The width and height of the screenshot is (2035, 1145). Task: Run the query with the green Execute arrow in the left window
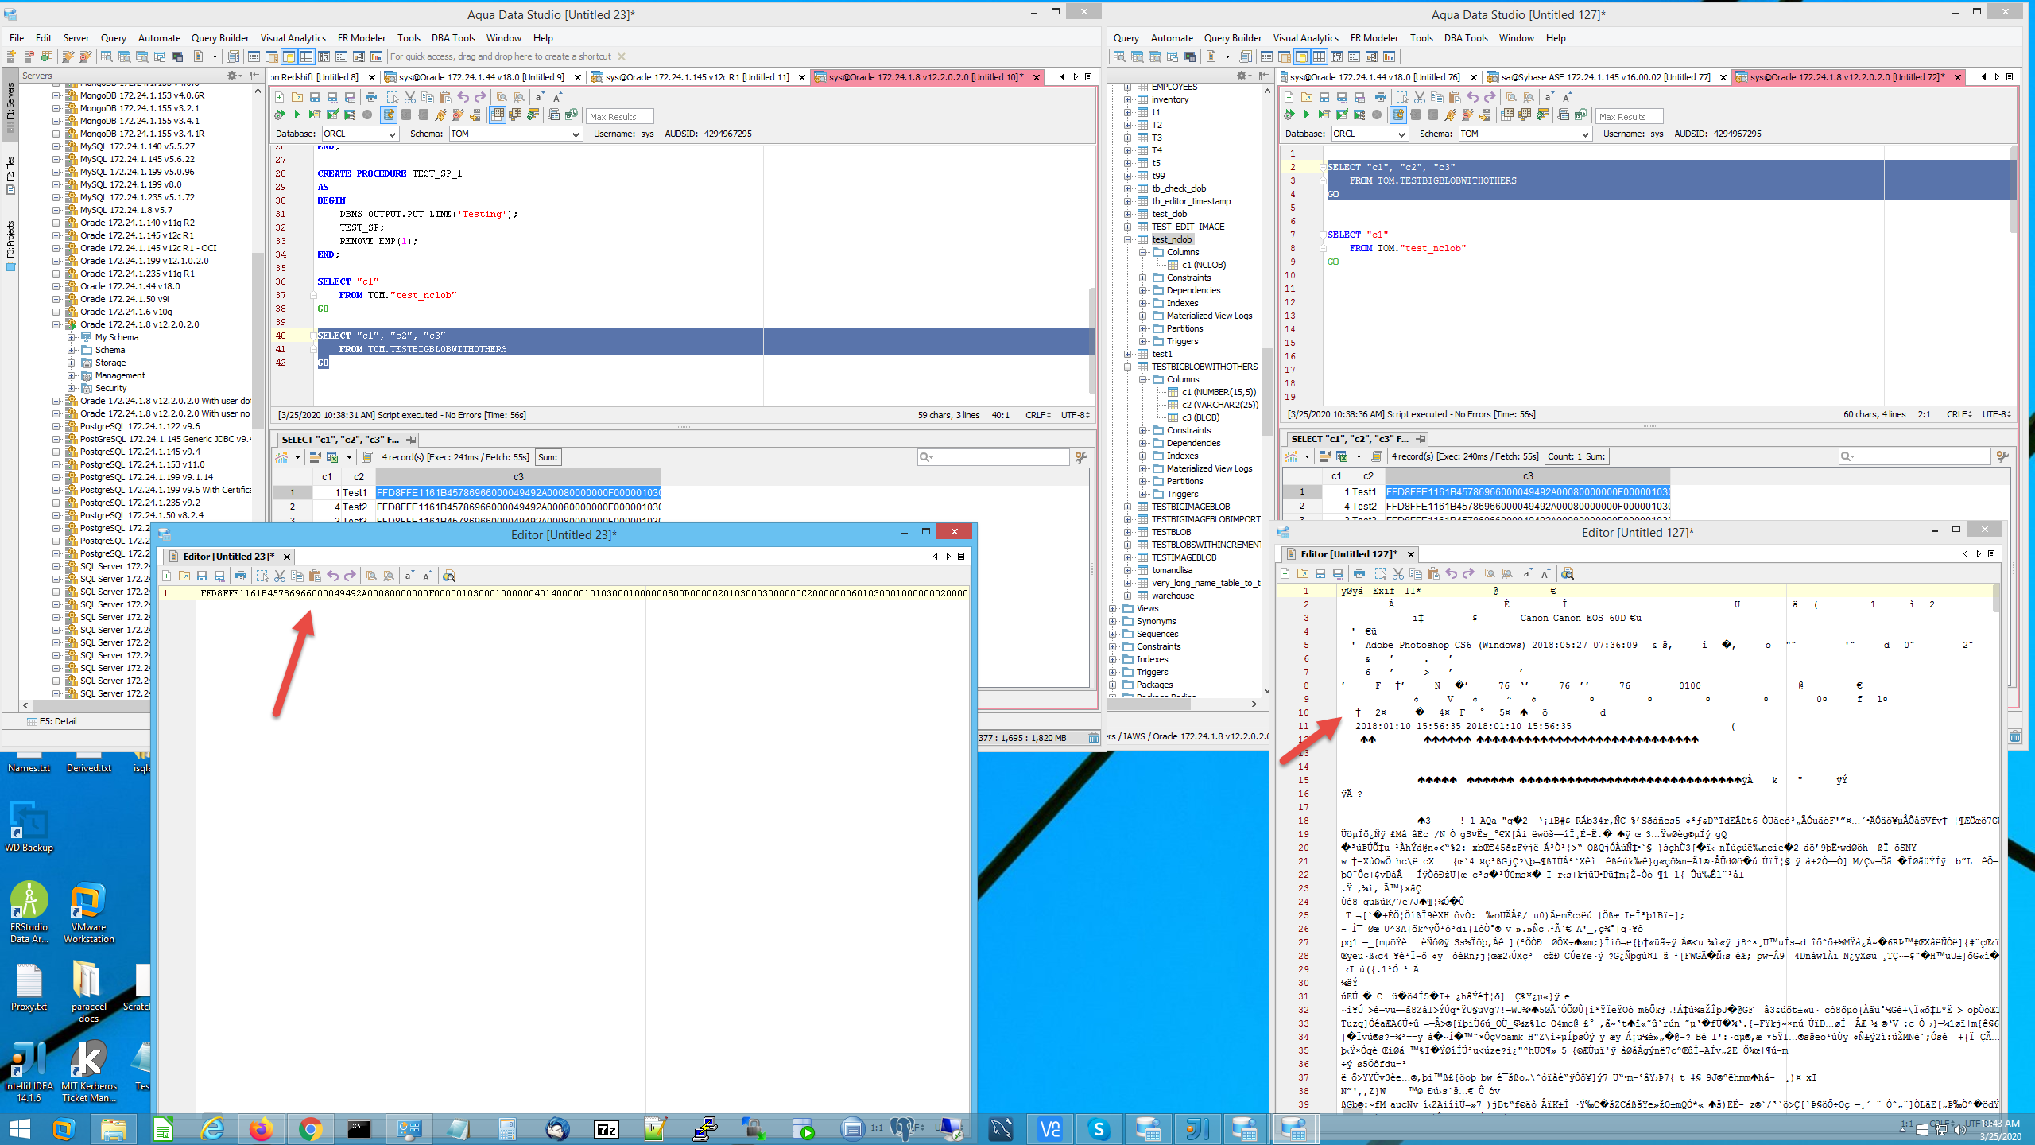click(297, 115)
